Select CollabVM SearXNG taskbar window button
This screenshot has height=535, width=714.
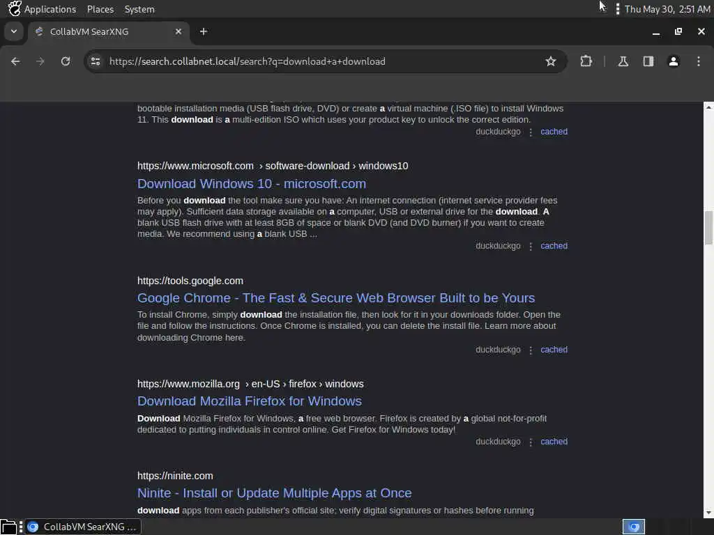tap(84, 527)
